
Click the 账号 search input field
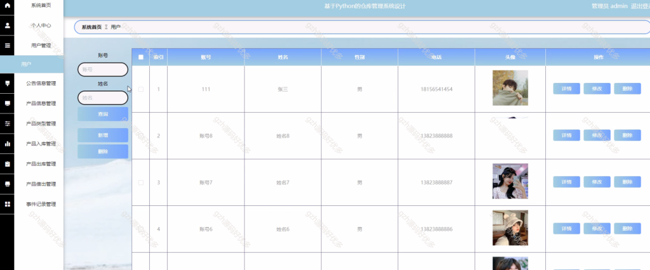click(103, 70)
